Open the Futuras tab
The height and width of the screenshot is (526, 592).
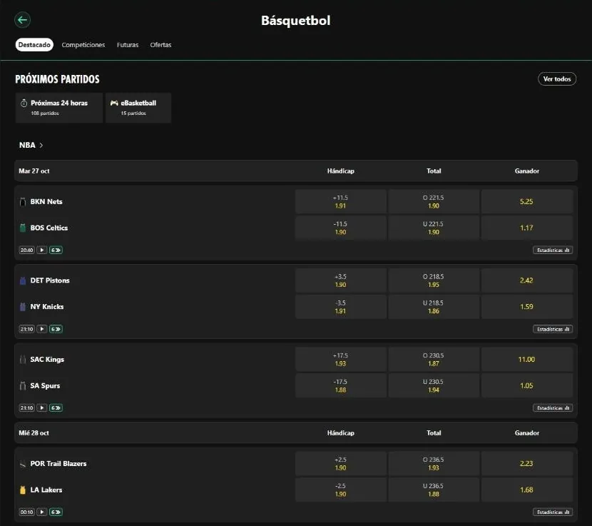click(x=128, y=44)
